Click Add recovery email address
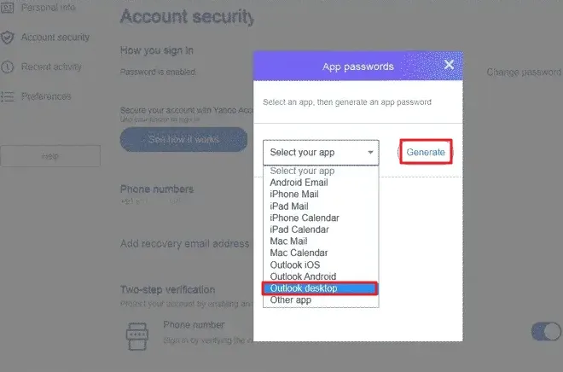The width and height of the screenshot is (563, 372). point(184,244)
